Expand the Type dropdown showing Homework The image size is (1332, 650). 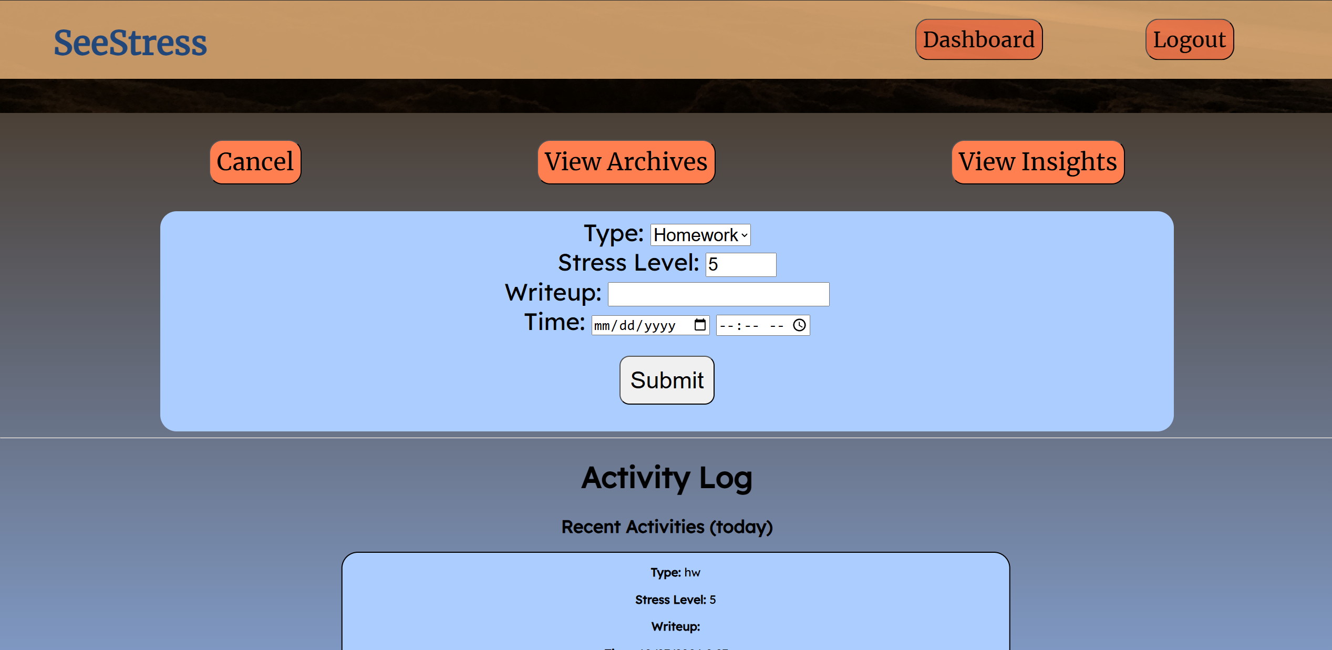700,235
